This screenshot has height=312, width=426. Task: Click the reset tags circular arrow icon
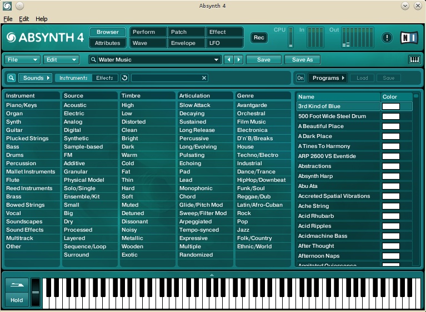click(x=125, y=78)
